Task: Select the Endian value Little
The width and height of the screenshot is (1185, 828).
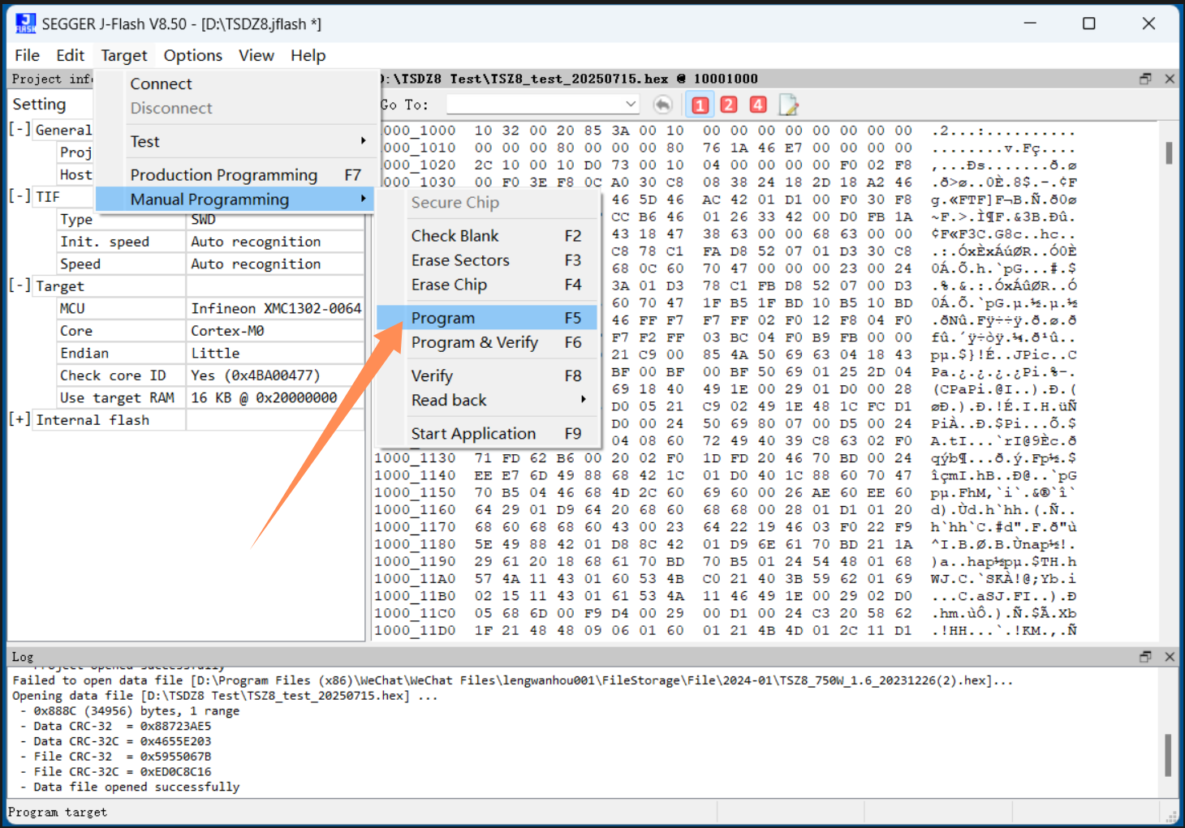Action: pyautogui.click(x=276, y=353)
